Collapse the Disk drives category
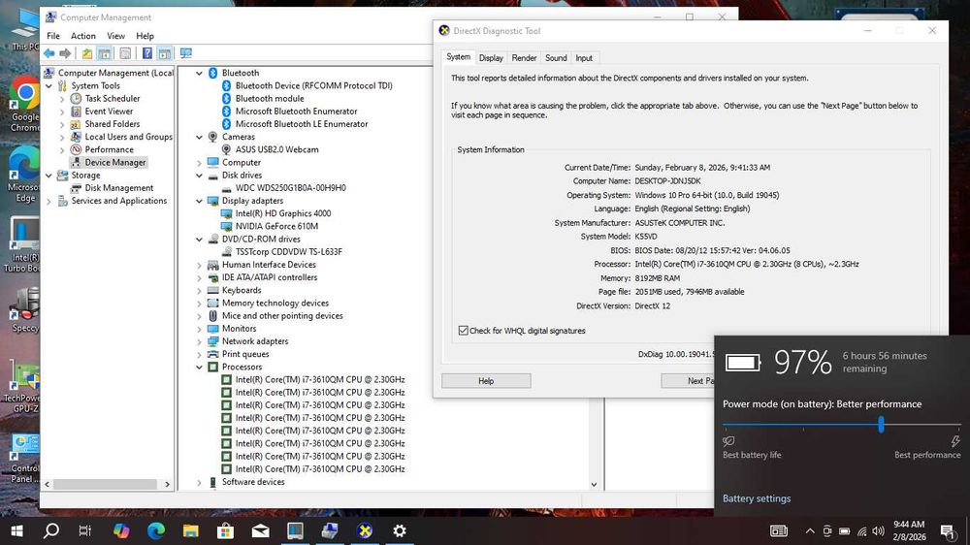The height and width of the screenshot is (545, 970). [x=199, y=176]
